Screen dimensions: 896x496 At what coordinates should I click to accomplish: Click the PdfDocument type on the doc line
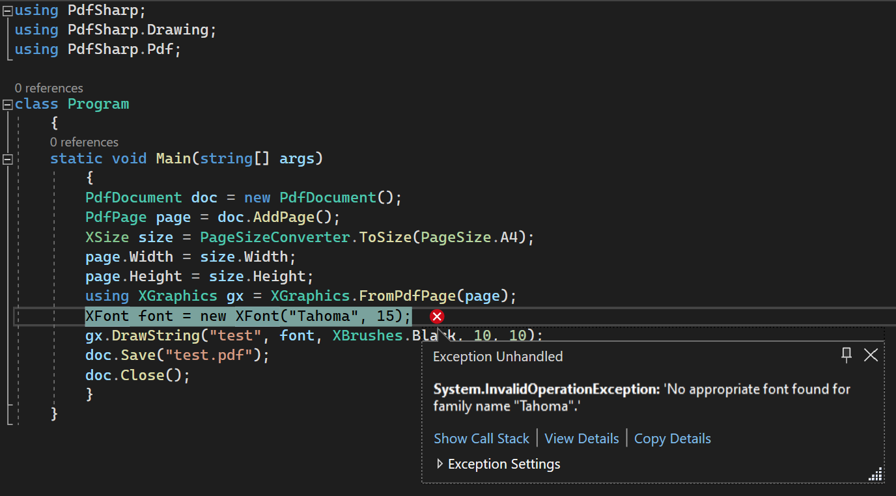tap(133, 197)
